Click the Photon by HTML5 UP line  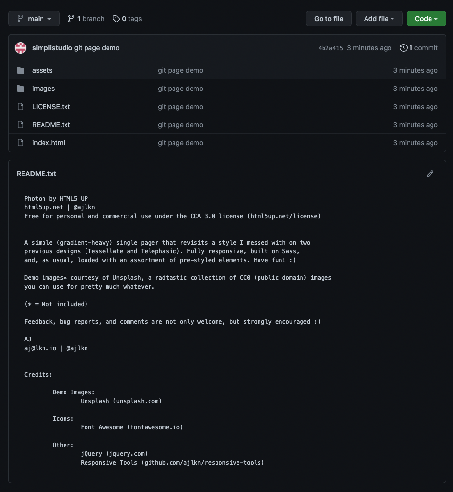tap(56, 199)
